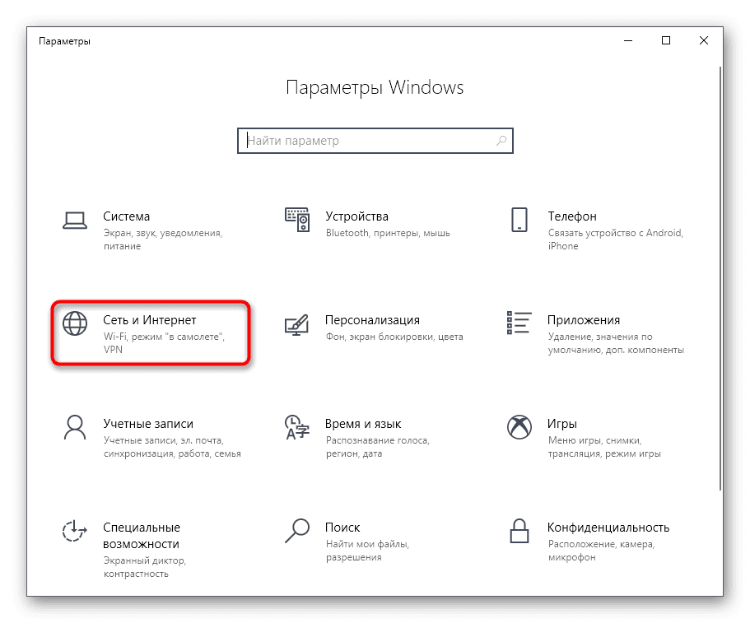Close the Параметры window
The width and height of the screenshot is (750, 623).
(x=704, y=40)
